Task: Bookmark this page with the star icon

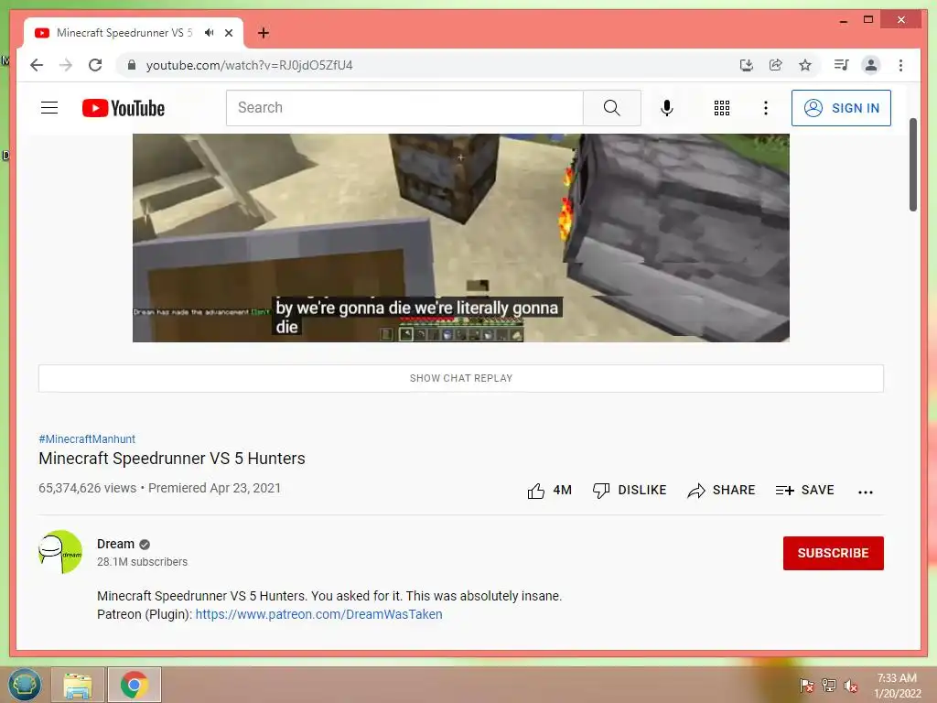Action: pos(805,65)
